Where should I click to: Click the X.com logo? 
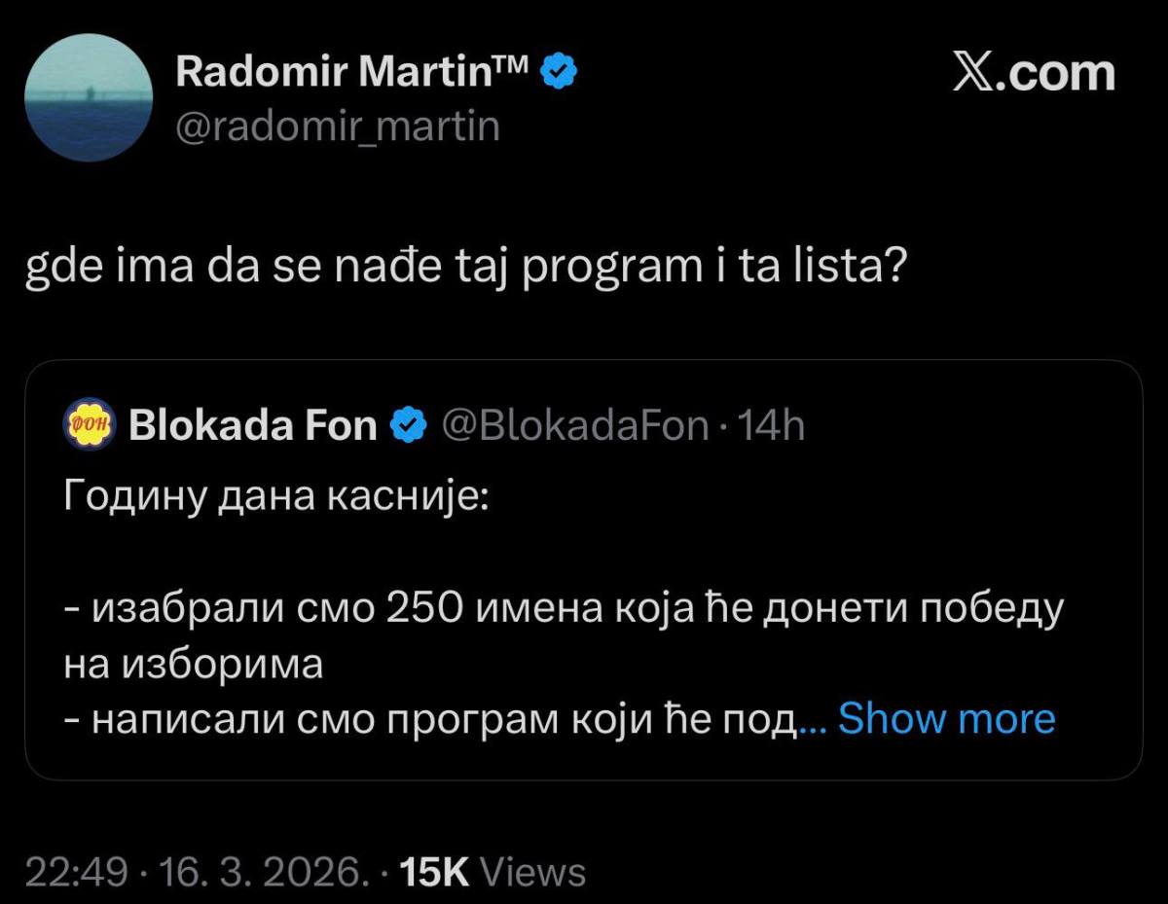click(x=1033, y=73)
